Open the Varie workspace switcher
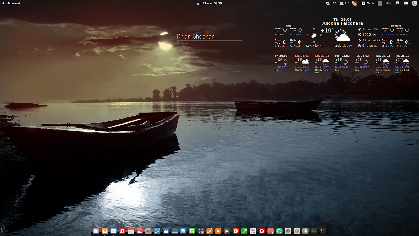The height and width of the screenshot is (236, 419). point(368,3)
